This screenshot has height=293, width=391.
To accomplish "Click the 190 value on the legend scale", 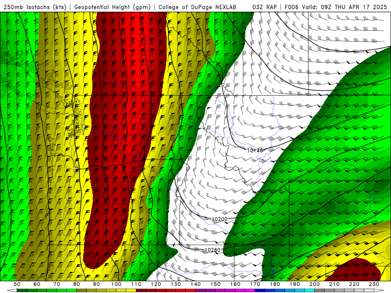I will (x=295, y=284).
